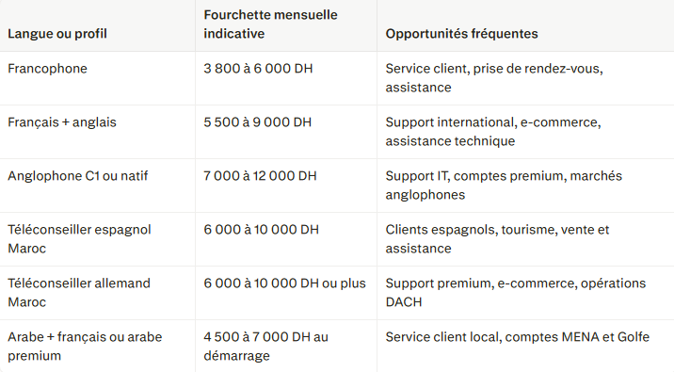
Task: Click 'Service client local, comptes MENA' cell
Action: [518, 337]
